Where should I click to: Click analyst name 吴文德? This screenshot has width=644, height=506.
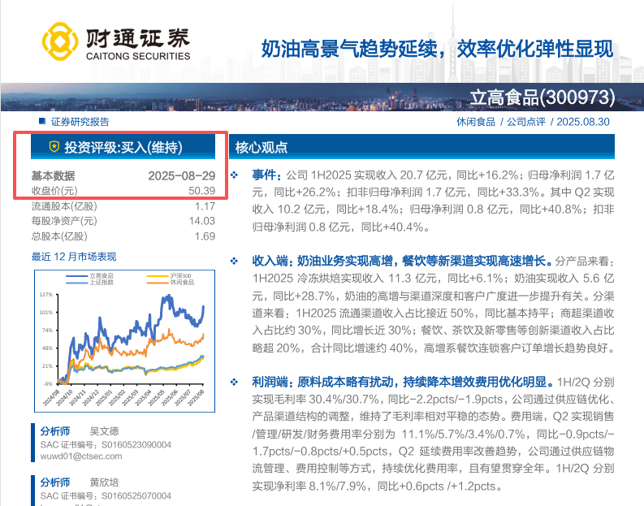tap(104, 431)
